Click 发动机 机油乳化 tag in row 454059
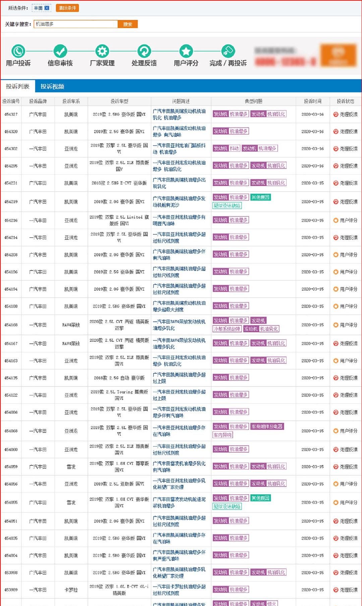This screenshot has height=606, width=362. [x=268, y=466]
